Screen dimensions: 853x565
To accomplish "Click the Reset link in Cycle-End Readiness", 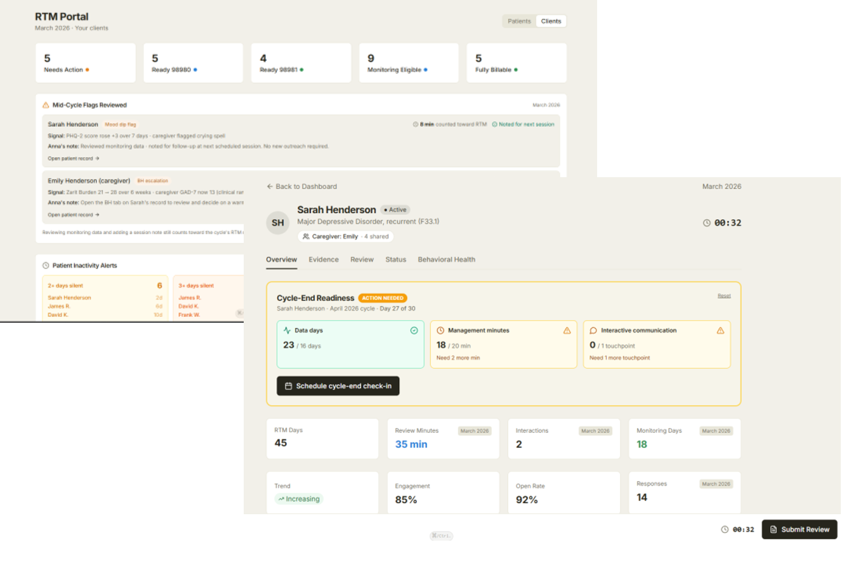I will pyautogui.click(x=724, y=296).
